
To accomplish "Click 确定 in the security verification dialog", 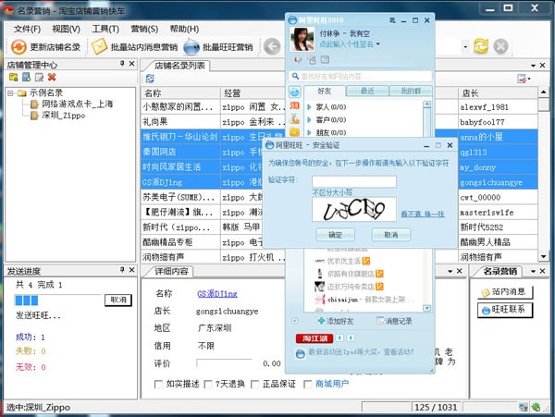I will click(x=335, y=235).
